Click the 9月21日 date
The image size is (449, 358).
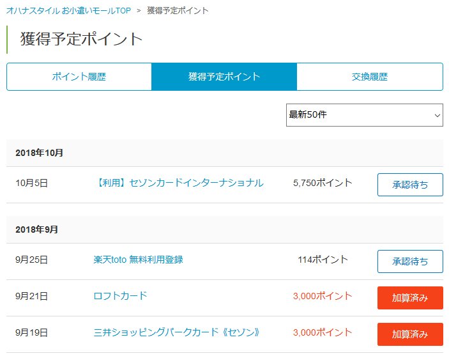coord(31,296)
